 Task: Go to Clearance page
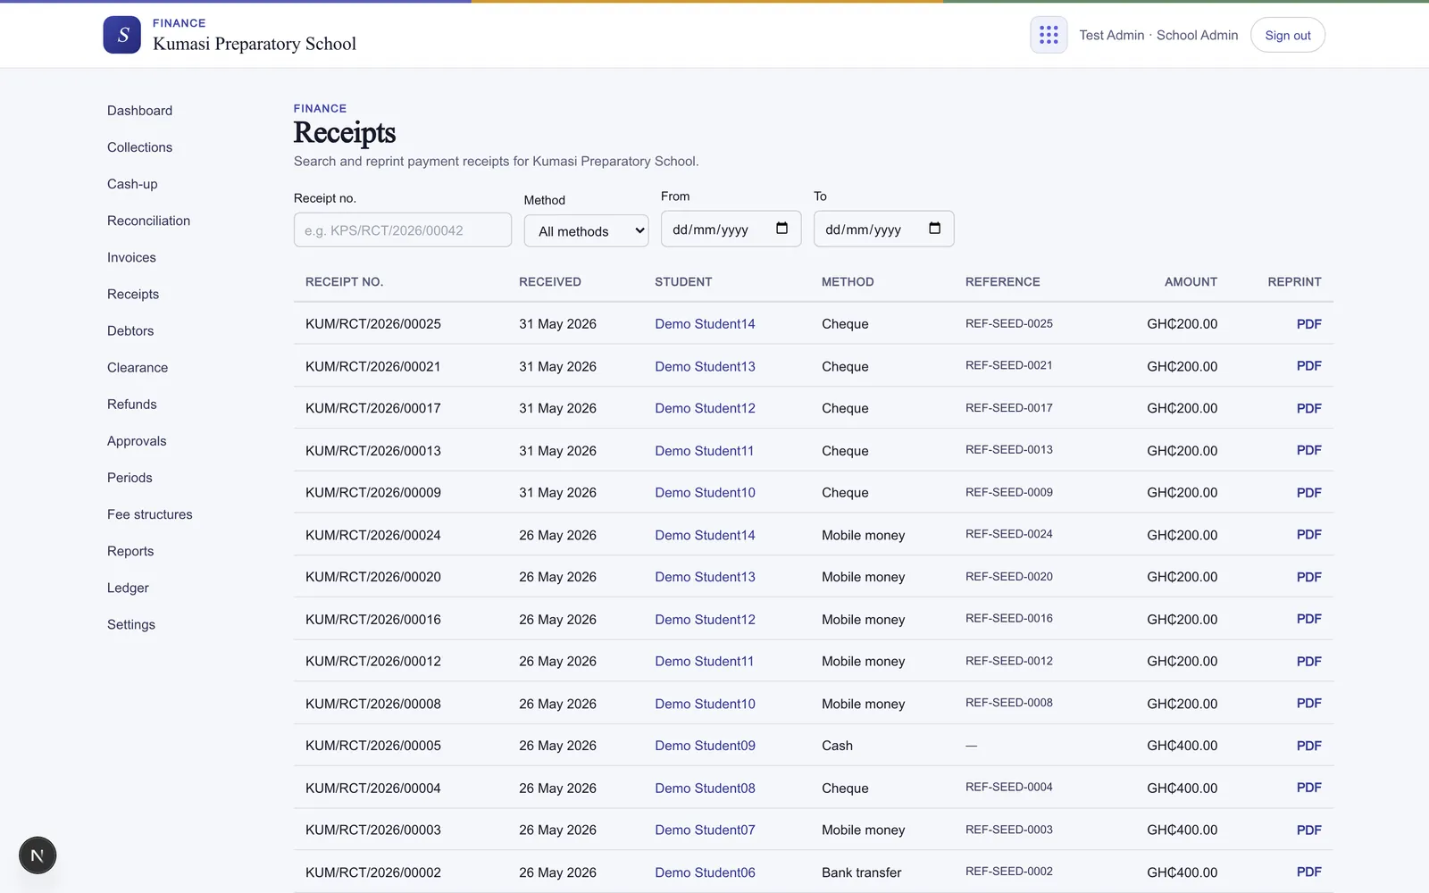[x=138, y=367]
